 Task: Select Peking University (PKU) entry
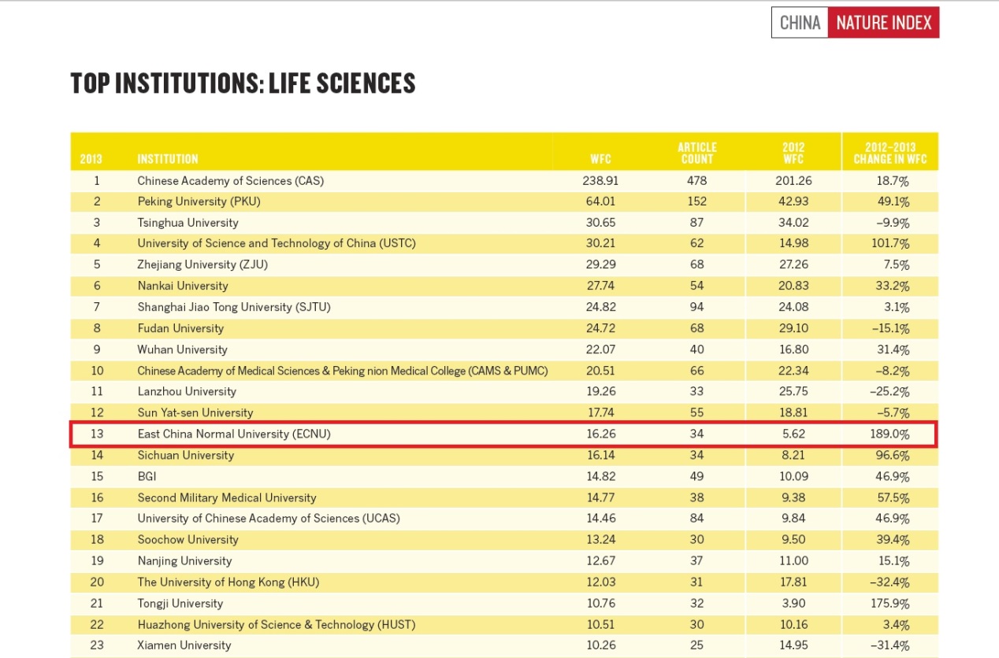click(x=199, y=201)
